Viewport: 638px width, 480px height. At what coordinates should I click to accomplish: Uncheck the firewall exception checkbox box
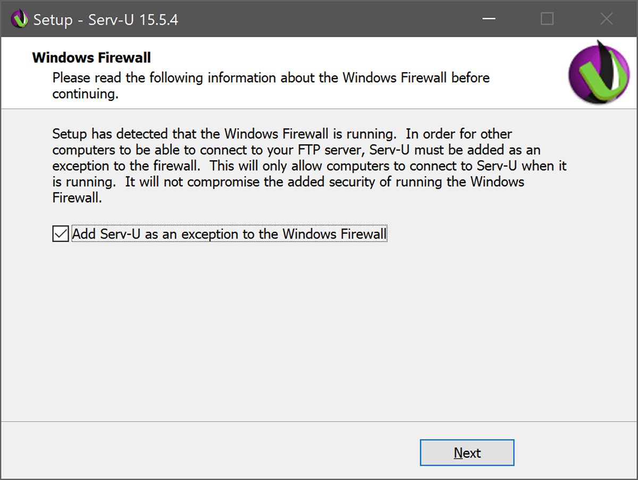tap(61, 234)
